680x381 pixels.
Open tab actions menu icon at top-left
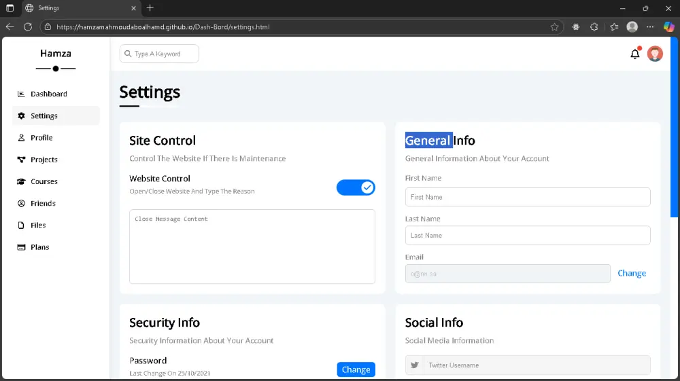10,7
